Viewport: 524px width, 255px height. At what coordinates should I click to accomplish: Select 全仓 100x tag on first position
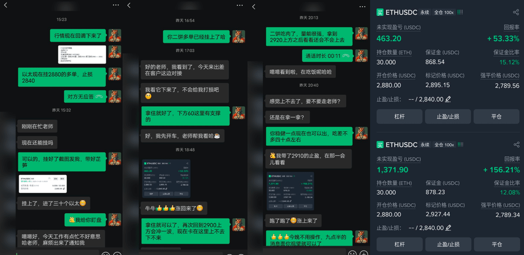coord(444,13)
